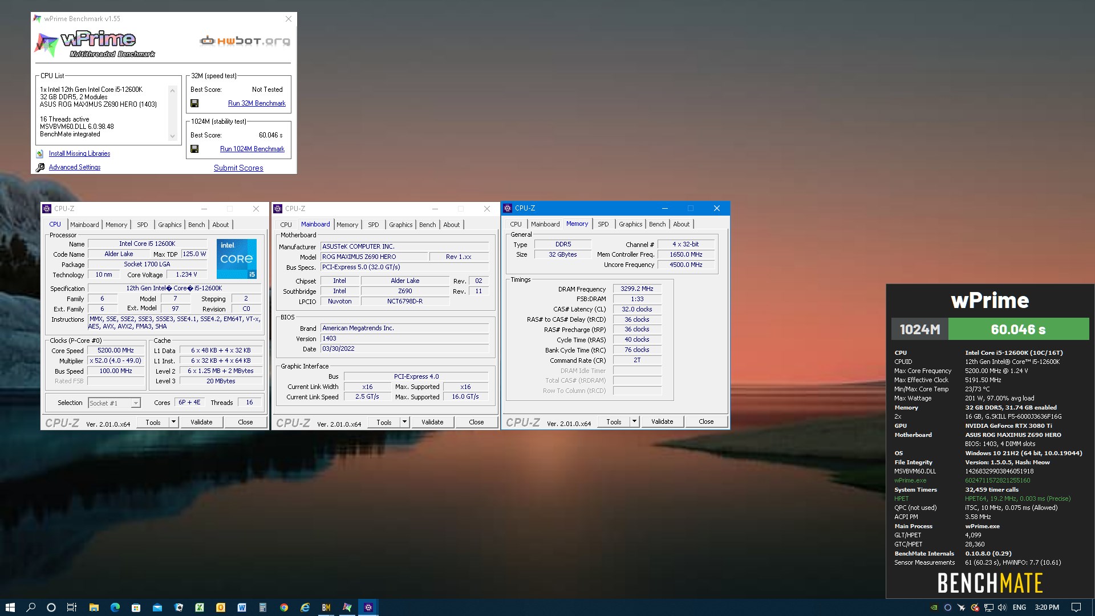
Task: Open Cortana circle in taskbar
Action: [51, 607]
